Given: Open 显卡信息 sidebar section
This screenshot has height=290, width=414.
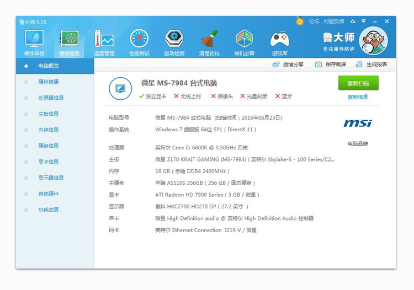Looking at the screenshot, I should tap(49, 162).
